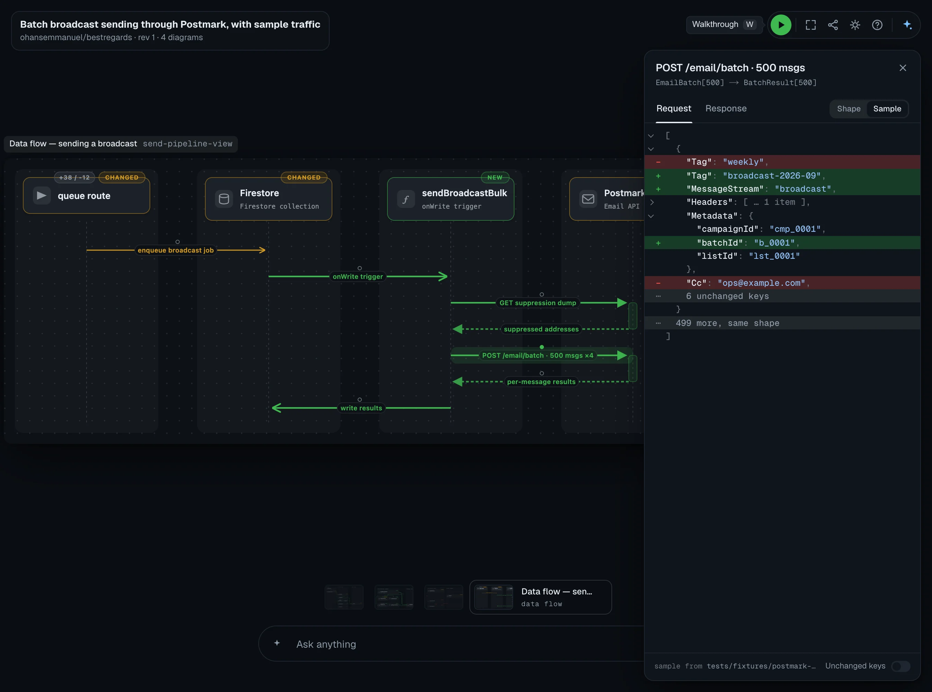Collapse the "Metadata" object chevron

pos(651,216)
